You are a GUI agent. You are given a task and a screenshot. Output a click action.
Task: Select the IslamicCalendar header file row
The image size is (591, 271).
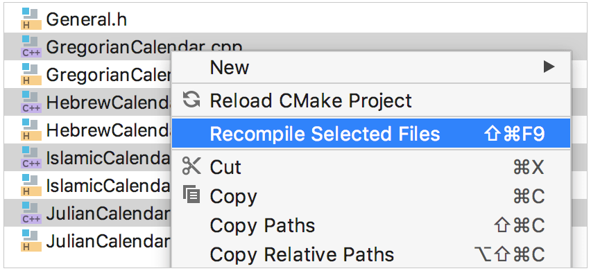88,186
